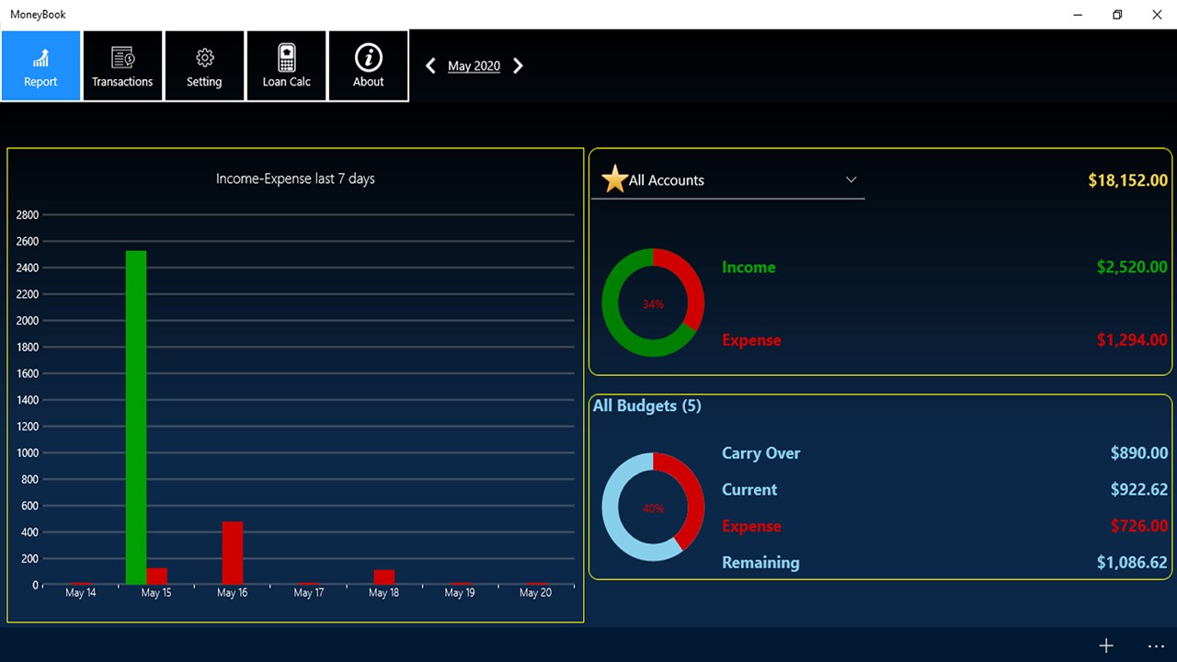1177x662 pixels.
Task: Open the May 2020 date link
Action: (x=474, y=65)
